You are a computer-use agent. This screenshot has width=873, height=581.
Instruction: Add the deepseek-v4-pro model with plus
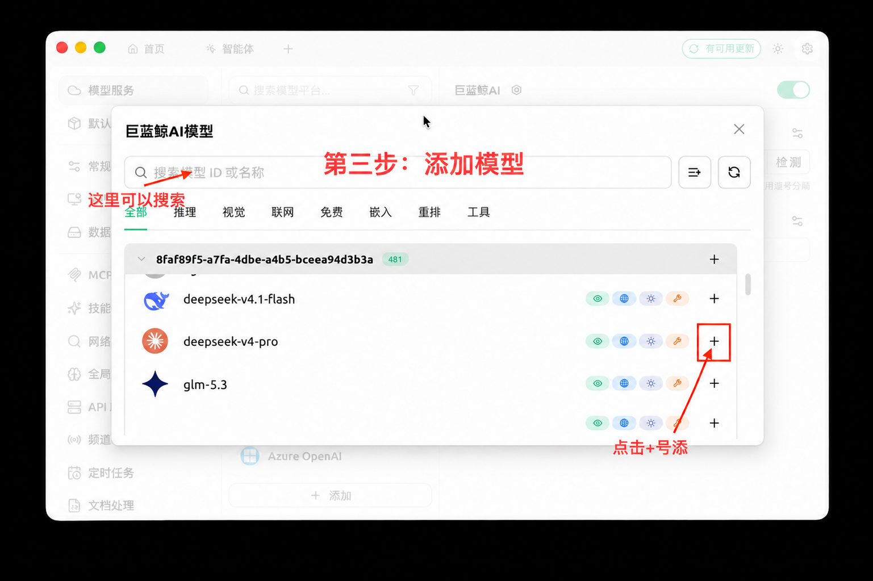[x=714, y=341]
